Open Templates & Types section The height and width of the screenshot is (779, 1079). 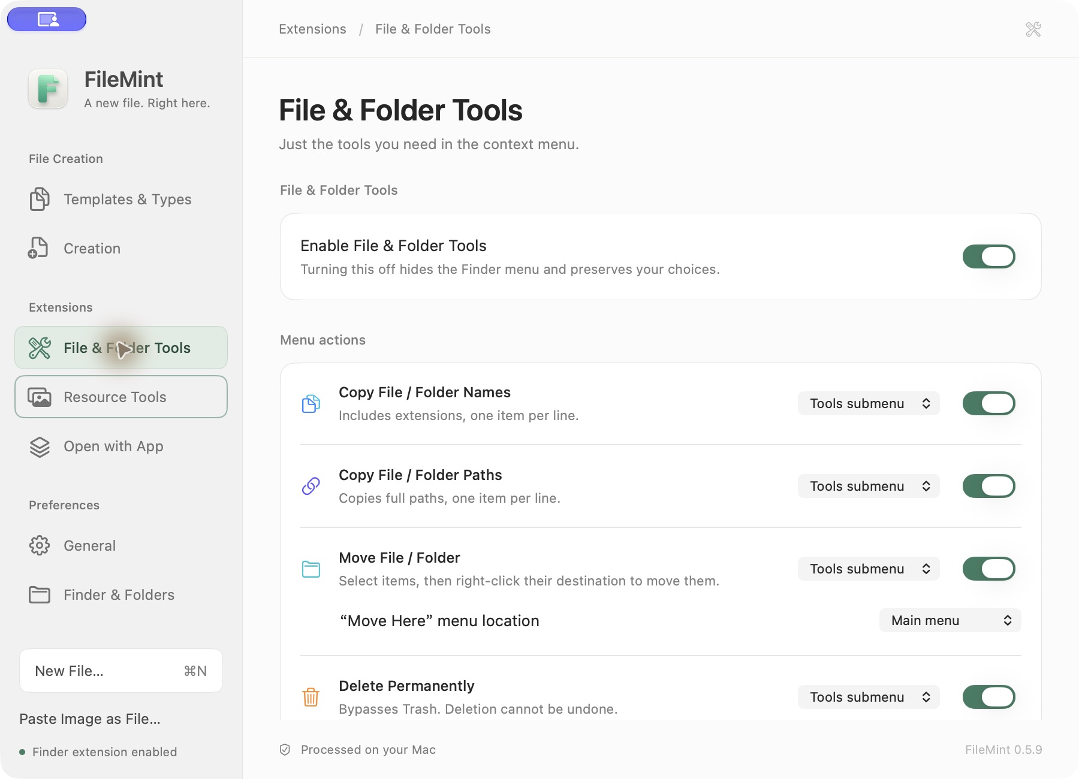coord(121,199)
